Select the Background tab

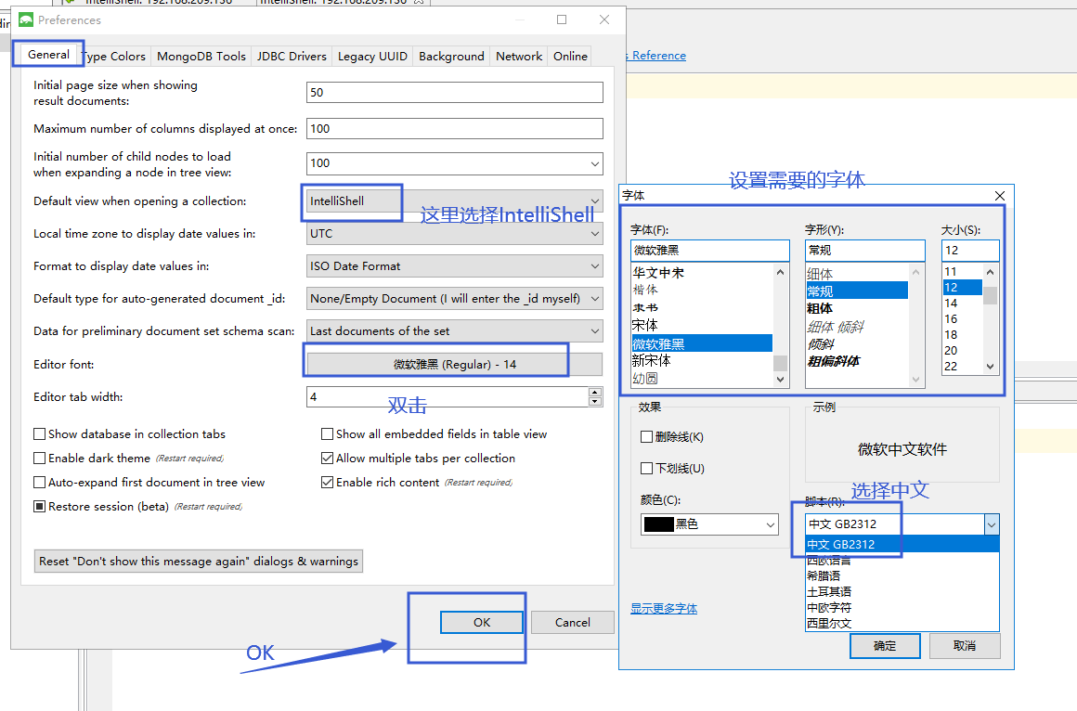[x=451, y=57]
